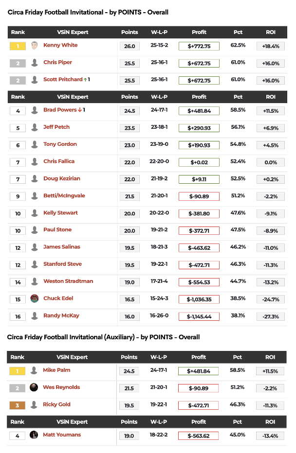Click the Points column header in the first table
The height and width of the screenshot is (453, 296).
point(129,32)
